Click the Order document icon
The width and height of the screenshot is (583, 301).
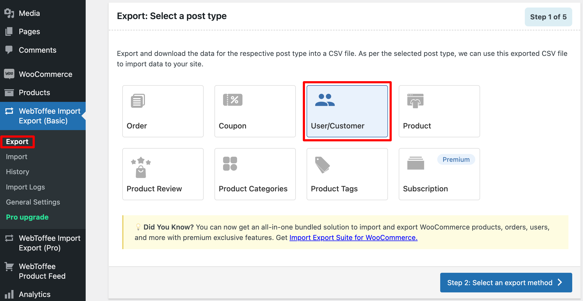[138, 101]
